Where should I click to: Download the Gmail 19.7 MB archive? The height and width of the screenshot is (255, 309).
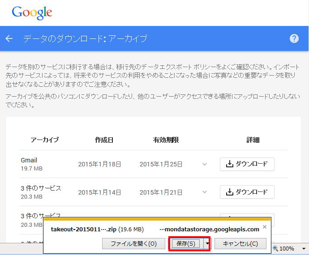coord(247,164)
